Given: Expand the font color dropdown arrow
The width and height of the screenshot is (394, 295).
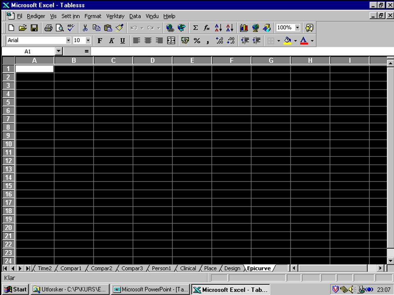Looking at the screenshot, I should coord(312,41).
